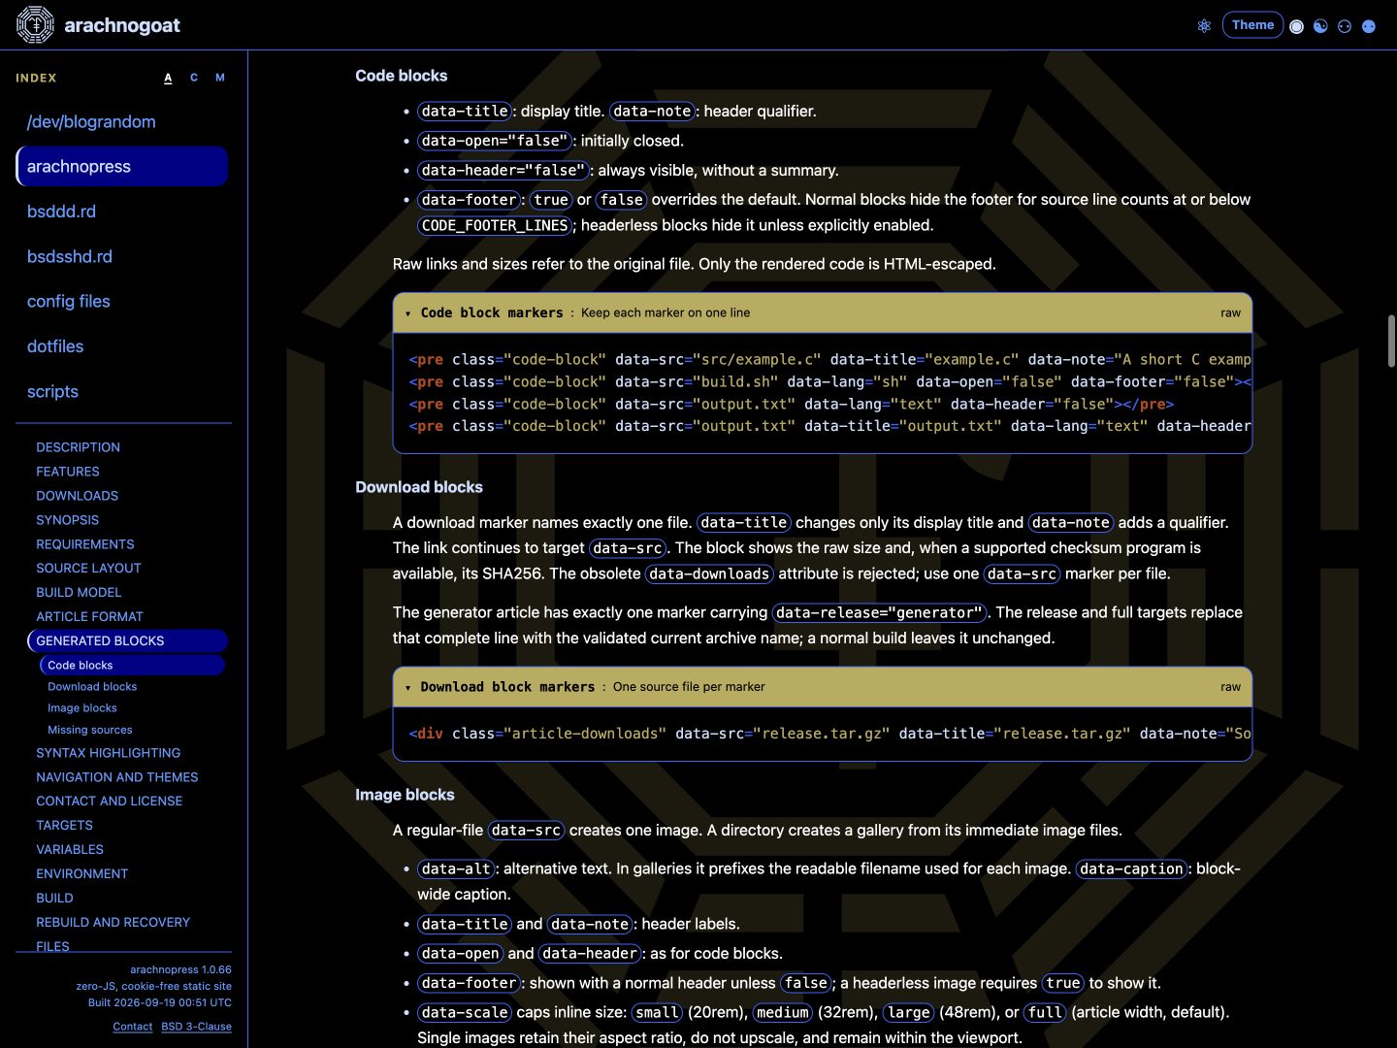The image size is (1397, 1048).
Task: Click the data-open="false" code term
Action: [495, 141]
